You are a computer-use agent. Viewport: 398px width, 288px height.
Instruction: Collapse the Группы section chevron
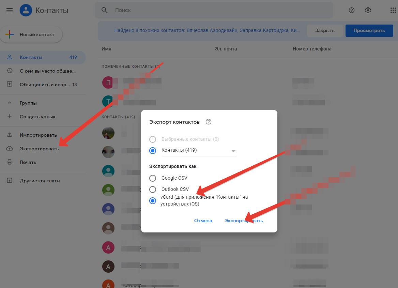[x=10, y=103]
